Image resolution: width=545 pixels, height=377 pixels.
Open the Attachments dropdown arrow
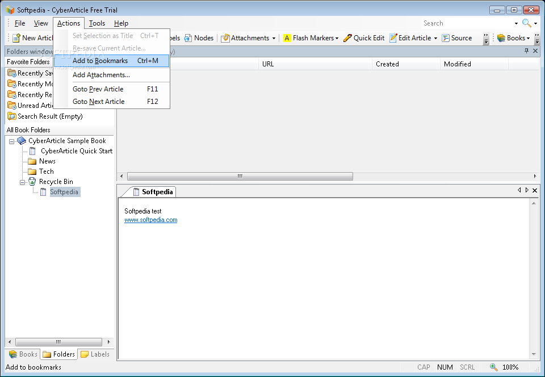[x=274, y=38]
